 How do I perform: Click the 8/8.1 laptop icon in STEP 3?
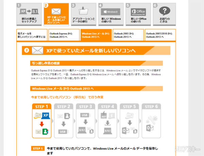click(x=82, y=130)
